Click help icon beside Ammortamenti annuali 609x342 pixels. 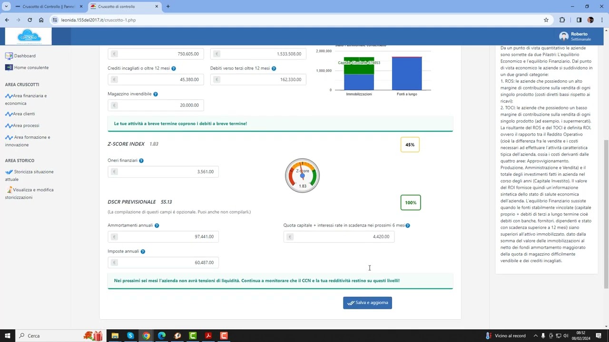click(x=157, y=226)
